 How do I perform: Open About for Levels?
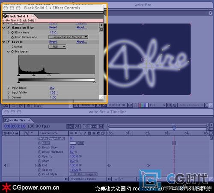(81, 42)
